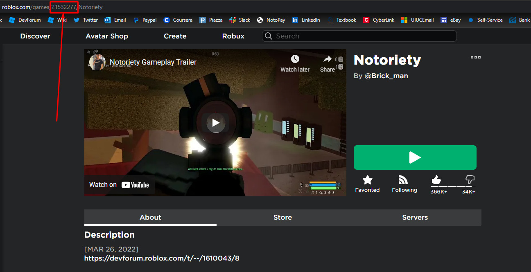Click the Description heading
The width and height of the screenshot is (531, 272).
click(109, 235)
